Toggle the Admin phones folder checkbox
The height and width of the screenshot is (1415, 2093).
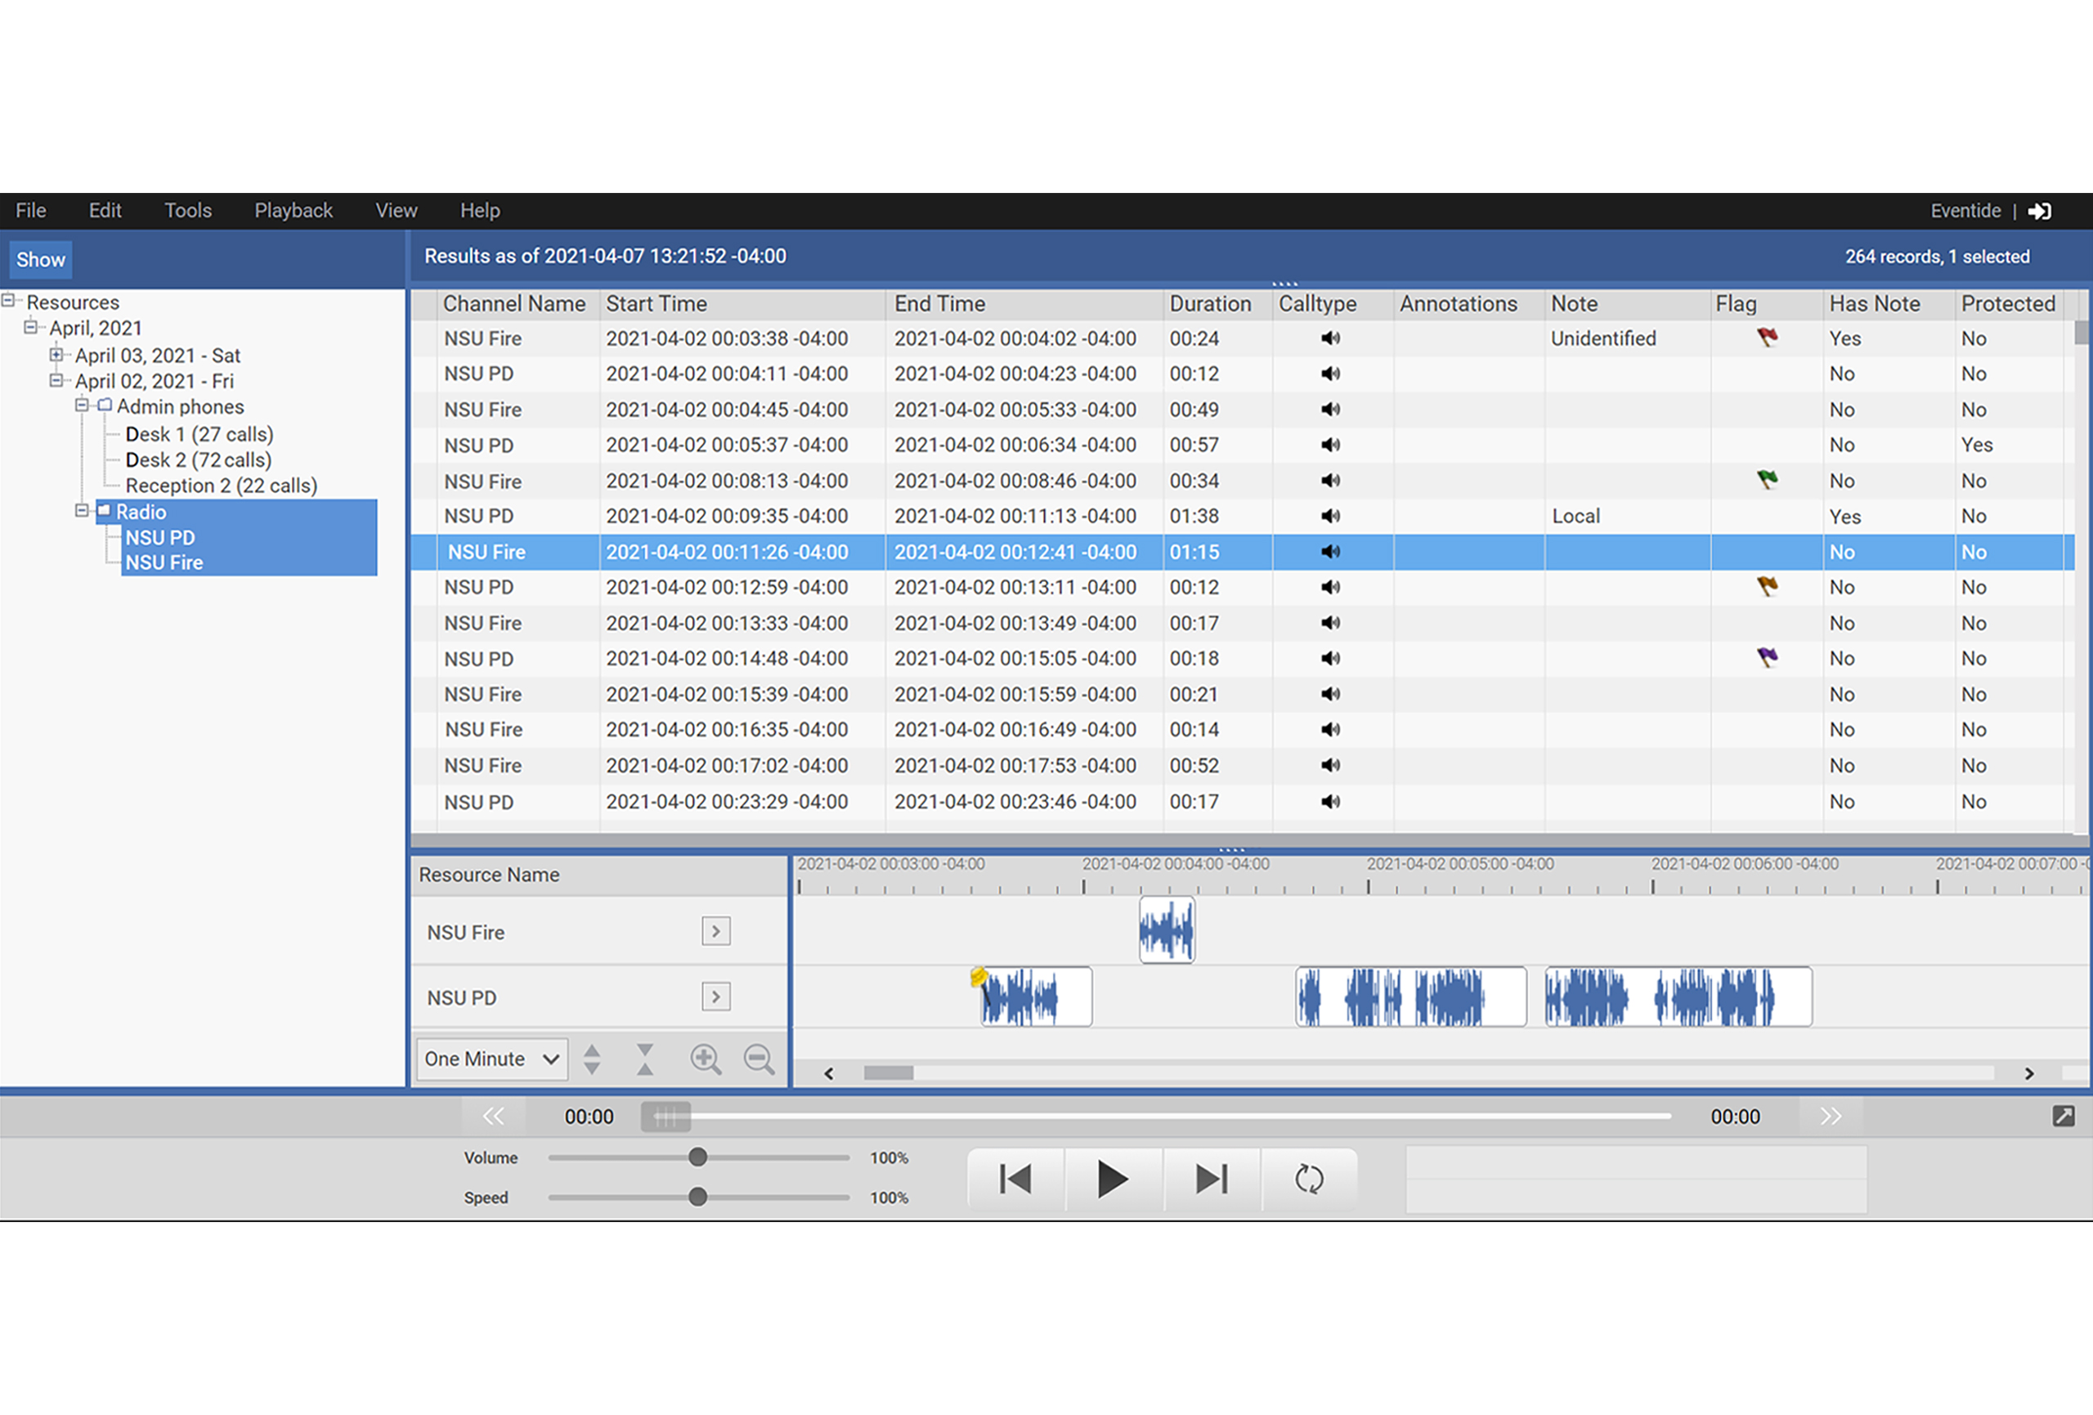click(104, 405)
